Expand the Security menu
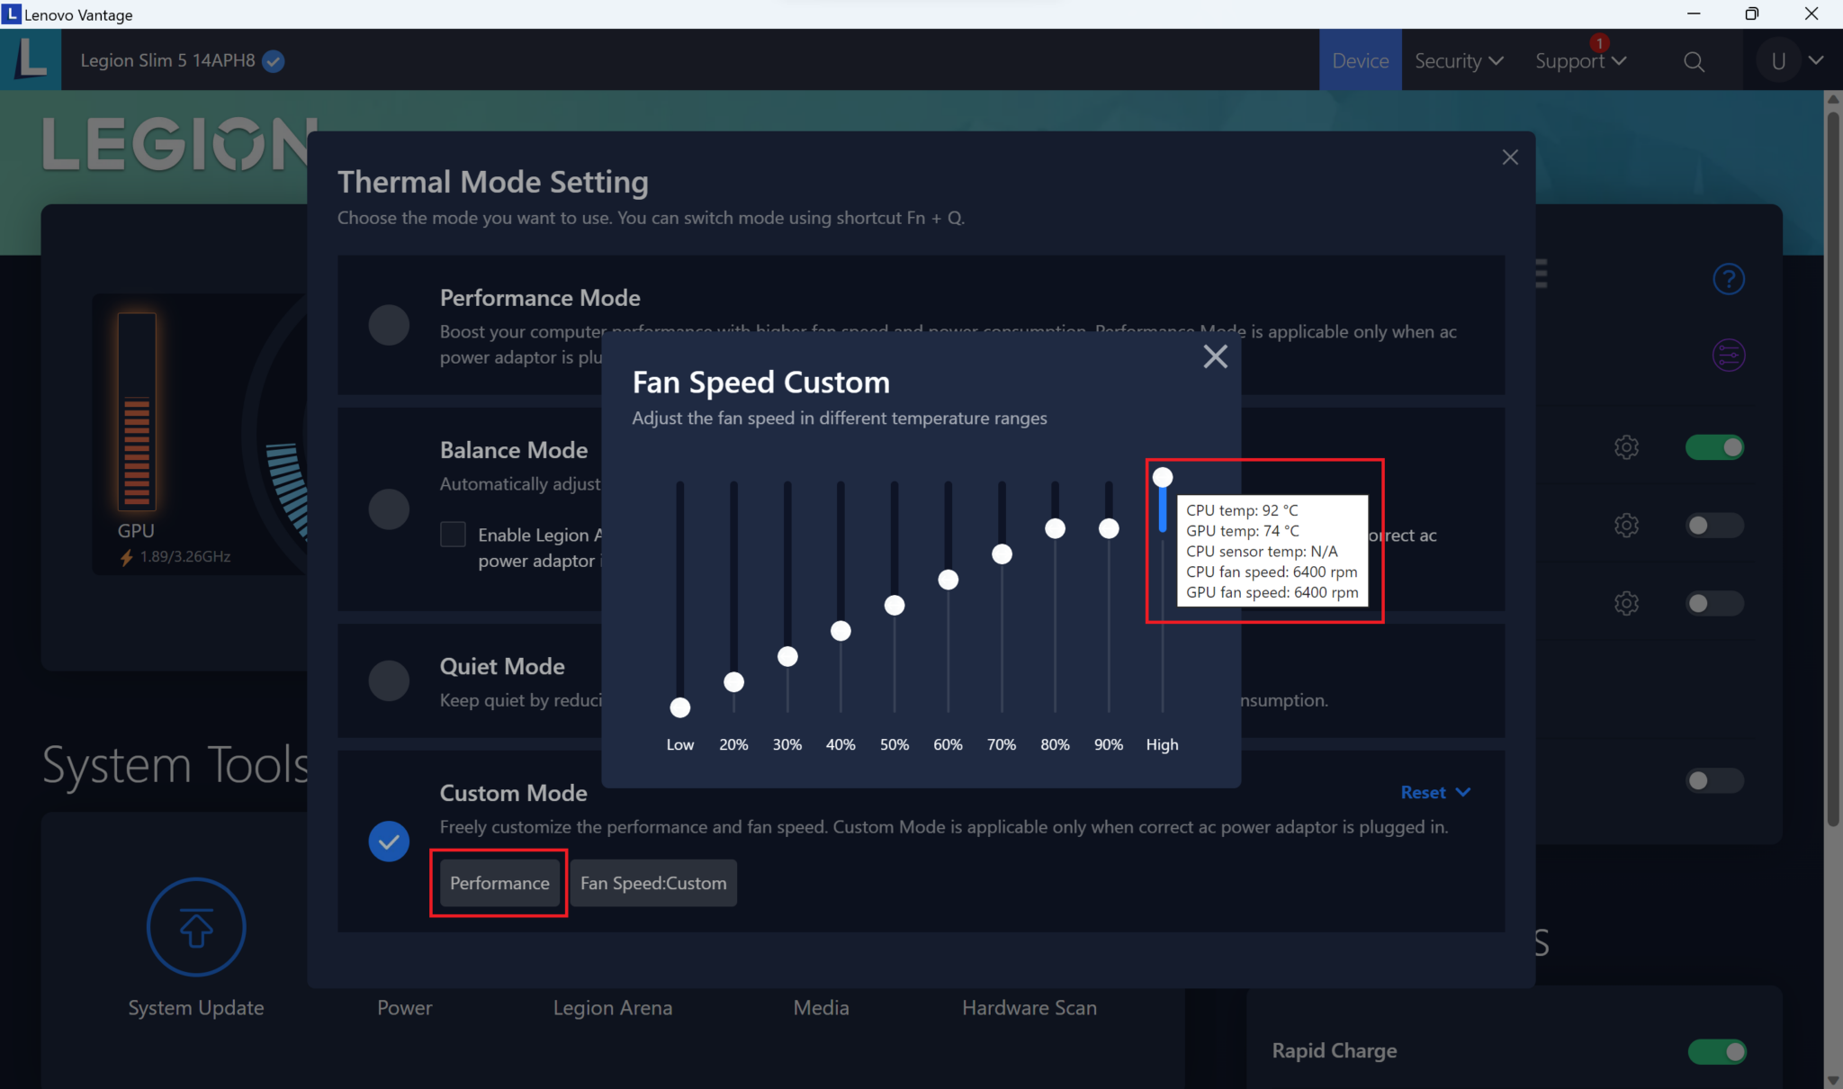This screenshot has width=1843, height=1089. [x=1458, y=61]
